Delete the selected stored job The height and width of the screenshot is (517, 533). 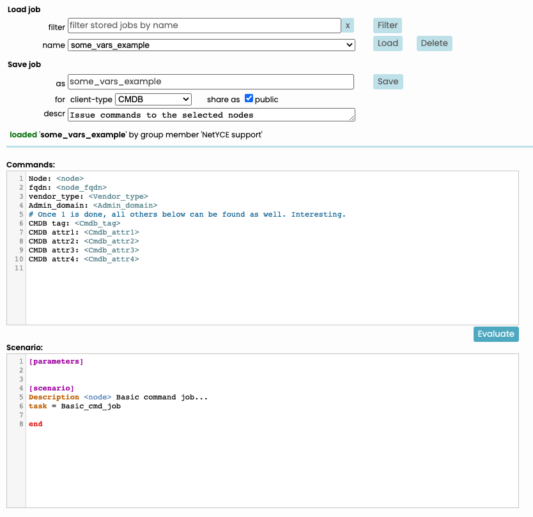[434, 43]
